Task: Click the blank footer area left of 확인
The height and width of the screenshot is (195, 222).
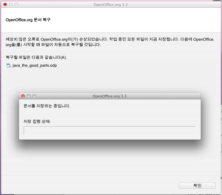Action: 85,185
